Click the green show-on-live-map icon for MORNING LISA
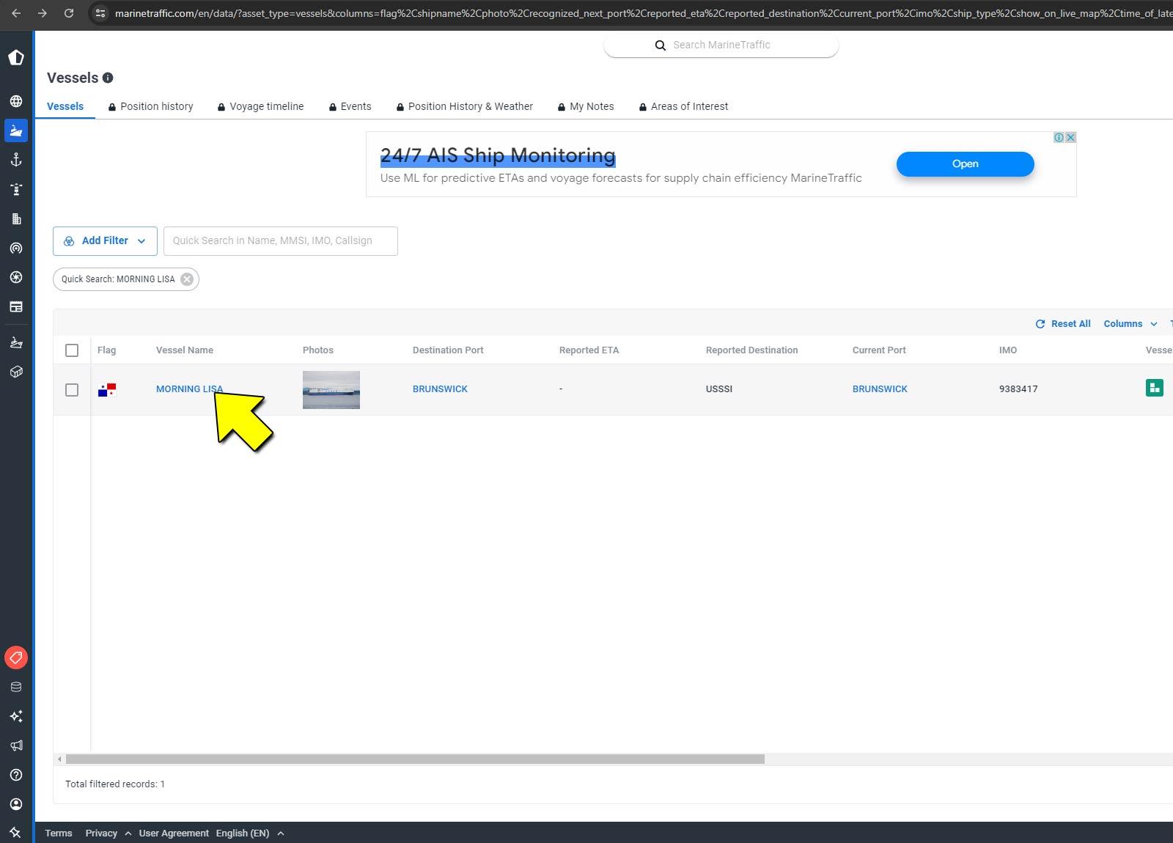This screenshot has height=843, width=1173. click(x=1155, y=388)
